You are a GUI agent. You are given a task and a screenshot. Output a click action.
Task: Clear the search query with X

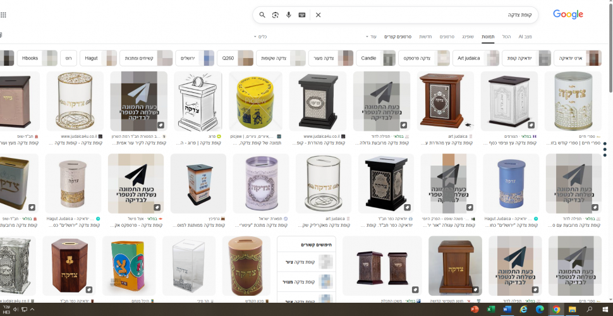[318, 15]
